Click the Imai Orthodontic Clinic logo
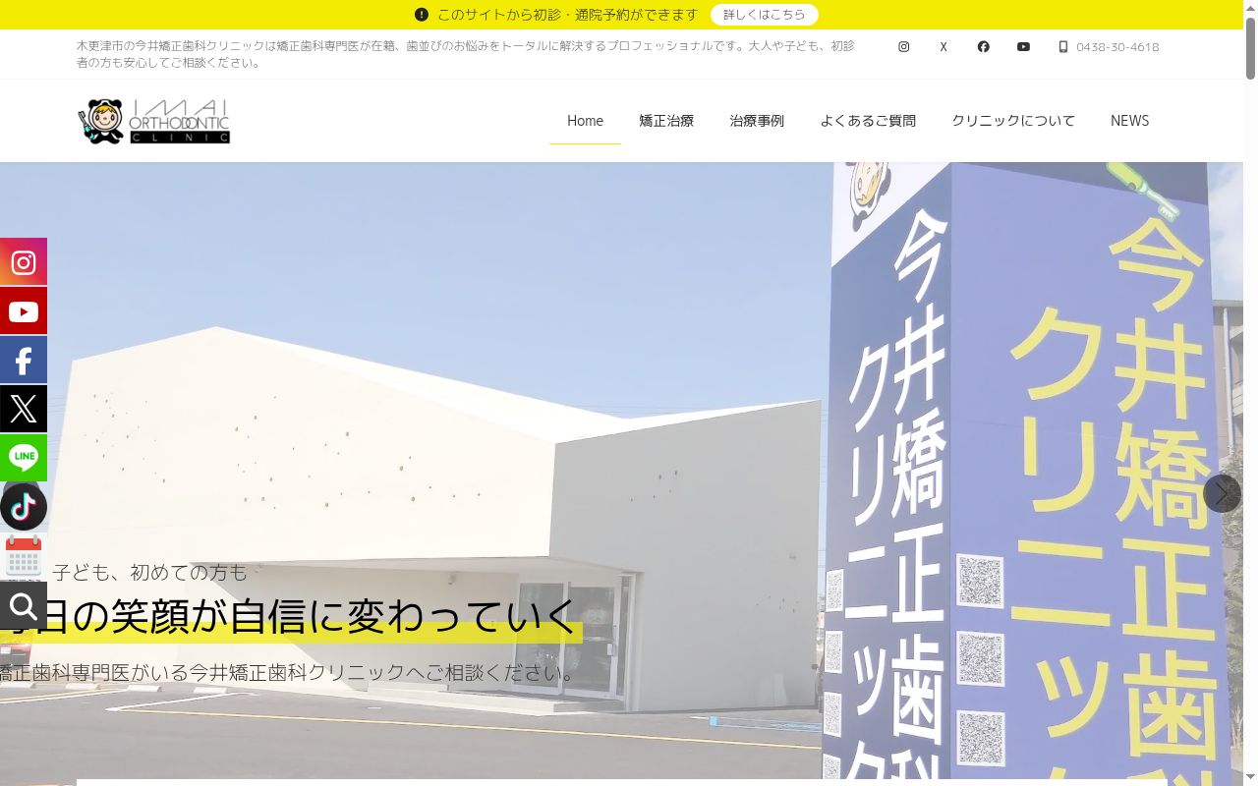Image resolution: width=1258 pixels, height=786 pixels. pyautogui.click(x=153, y=121)
